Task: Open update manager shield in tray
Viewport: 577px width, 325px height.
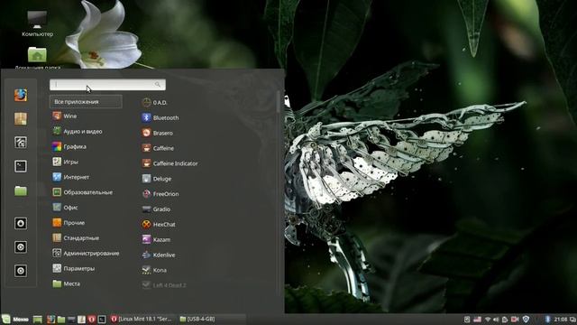Action: 526,319
